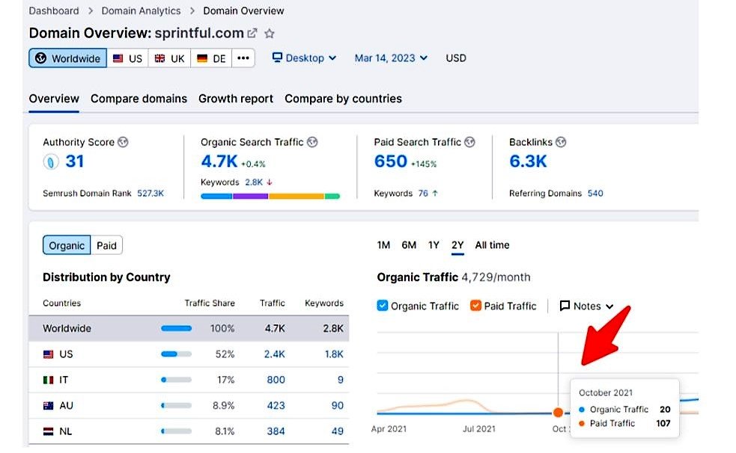This screenshot has height=453, width=736.
Task: Toggle Organic Traffic checkbox in chart legend
Action: (x=383, y=306)
